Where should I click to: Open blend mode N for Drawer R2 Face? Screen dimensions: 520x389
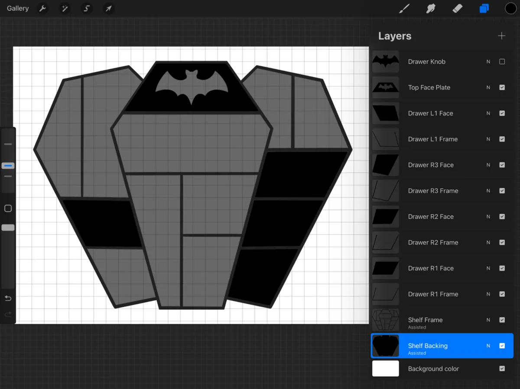tap(488, 217)
